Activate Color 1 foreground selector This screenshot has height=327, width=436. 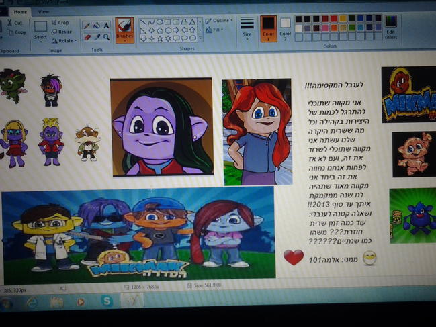point(269,29)
